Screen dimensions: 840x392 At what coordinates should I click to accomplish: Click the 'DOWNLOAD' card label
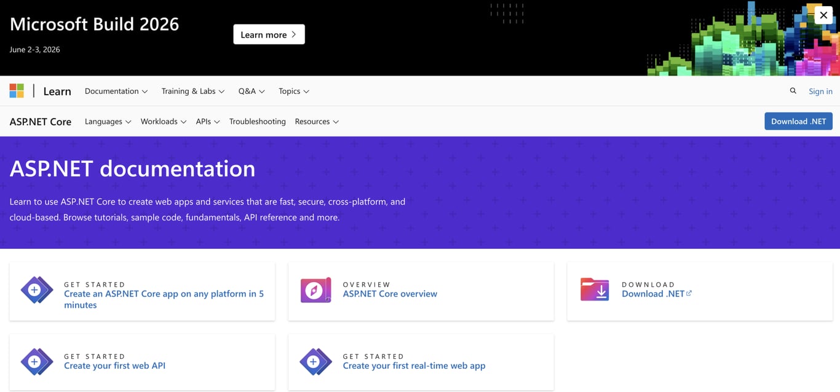coord(648,284)
